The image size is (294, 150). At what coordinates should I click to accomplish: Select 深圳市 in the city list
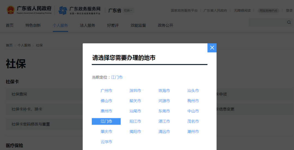tap(135, 91)
